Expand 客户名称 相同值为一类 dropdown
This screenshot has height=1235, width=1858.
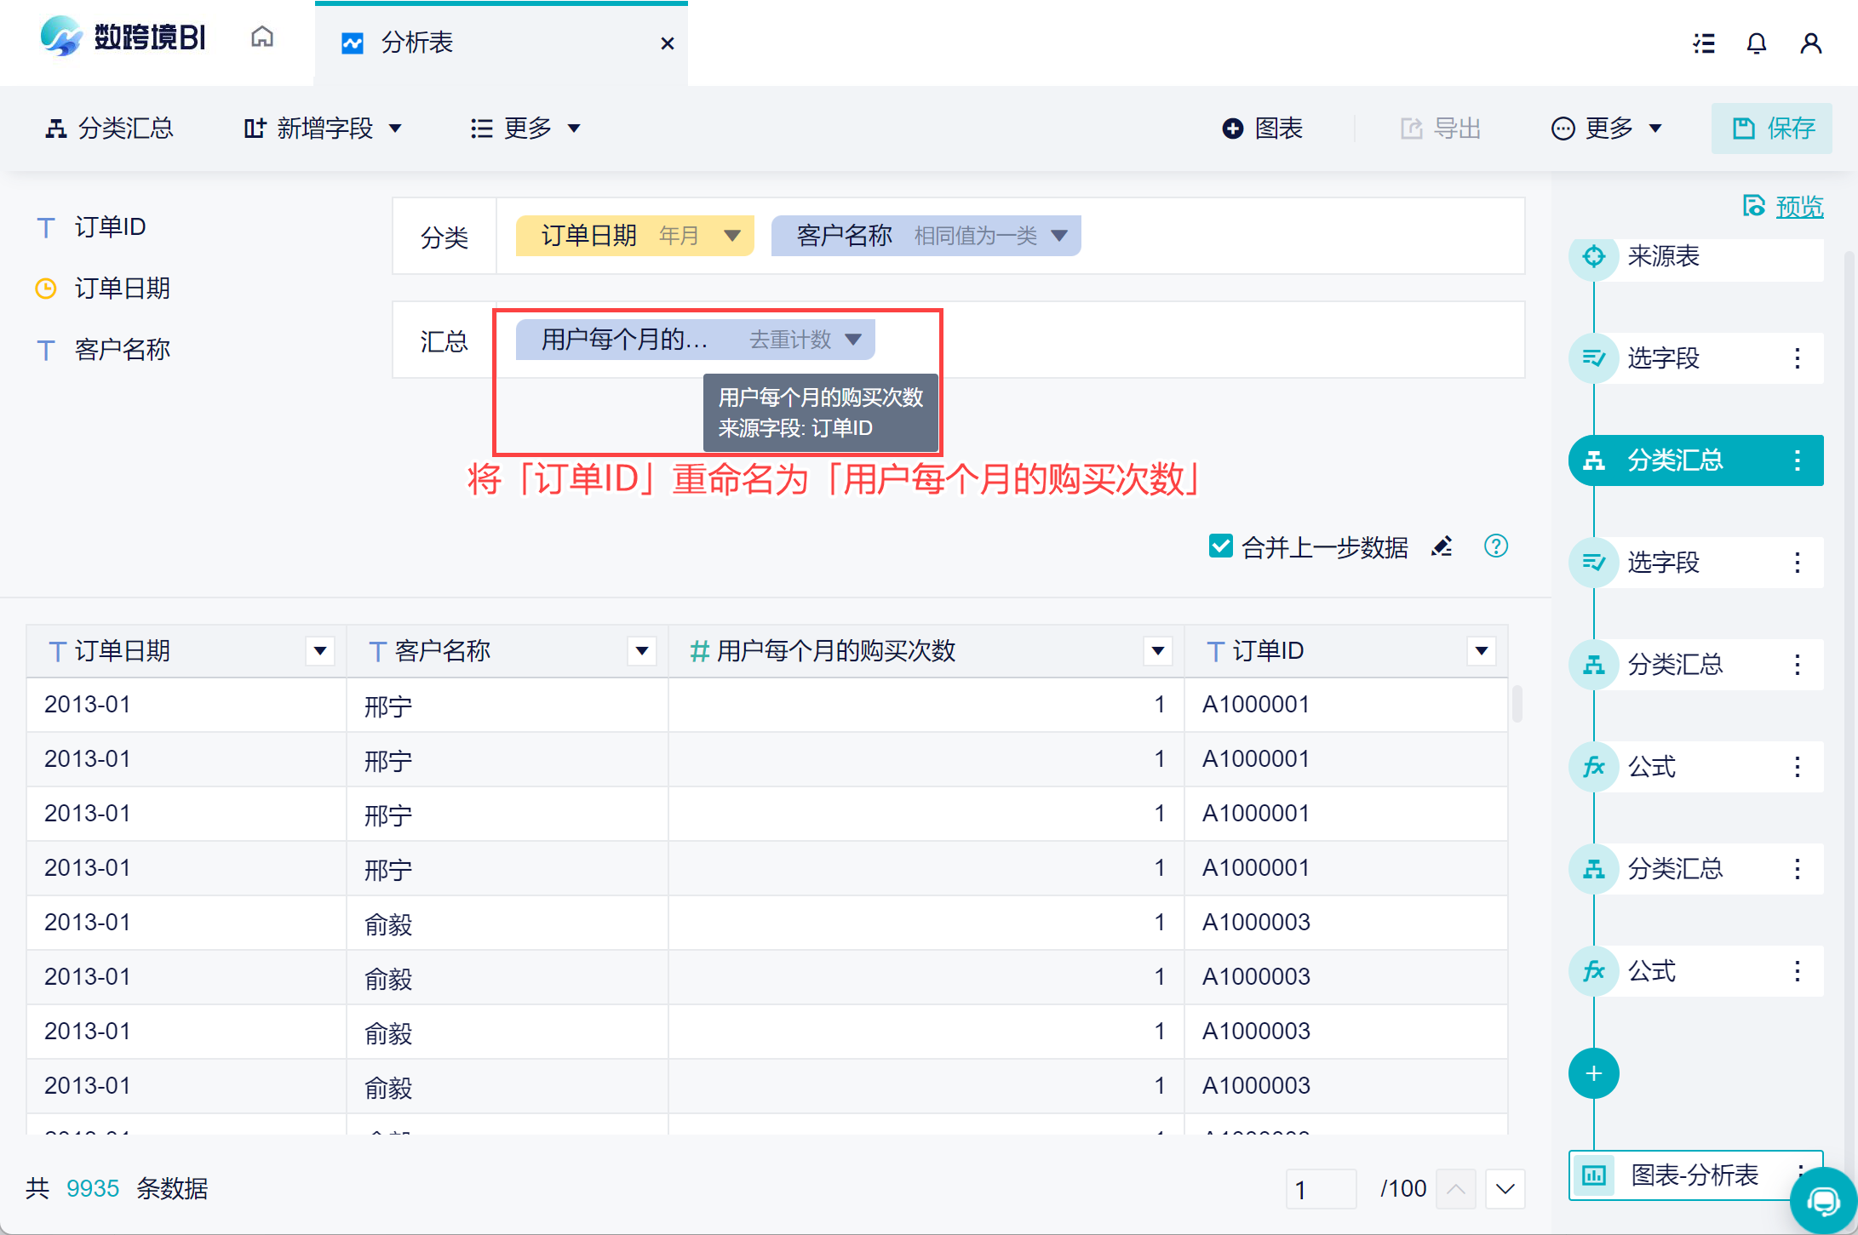[x=1059, y=236]
